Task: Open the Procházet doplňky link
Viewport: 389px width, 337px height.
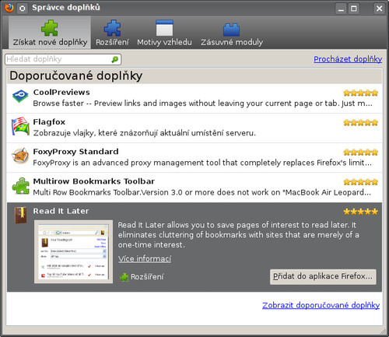Action: [x=348, y=59]
